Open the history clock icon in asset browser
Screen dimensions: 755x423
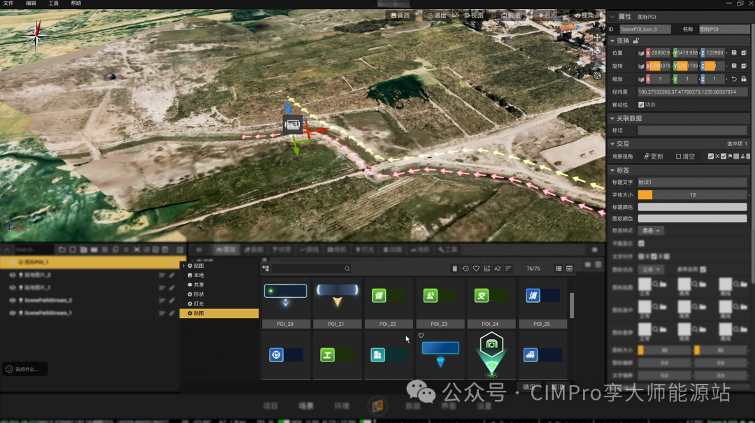click(x=466, y=268)
